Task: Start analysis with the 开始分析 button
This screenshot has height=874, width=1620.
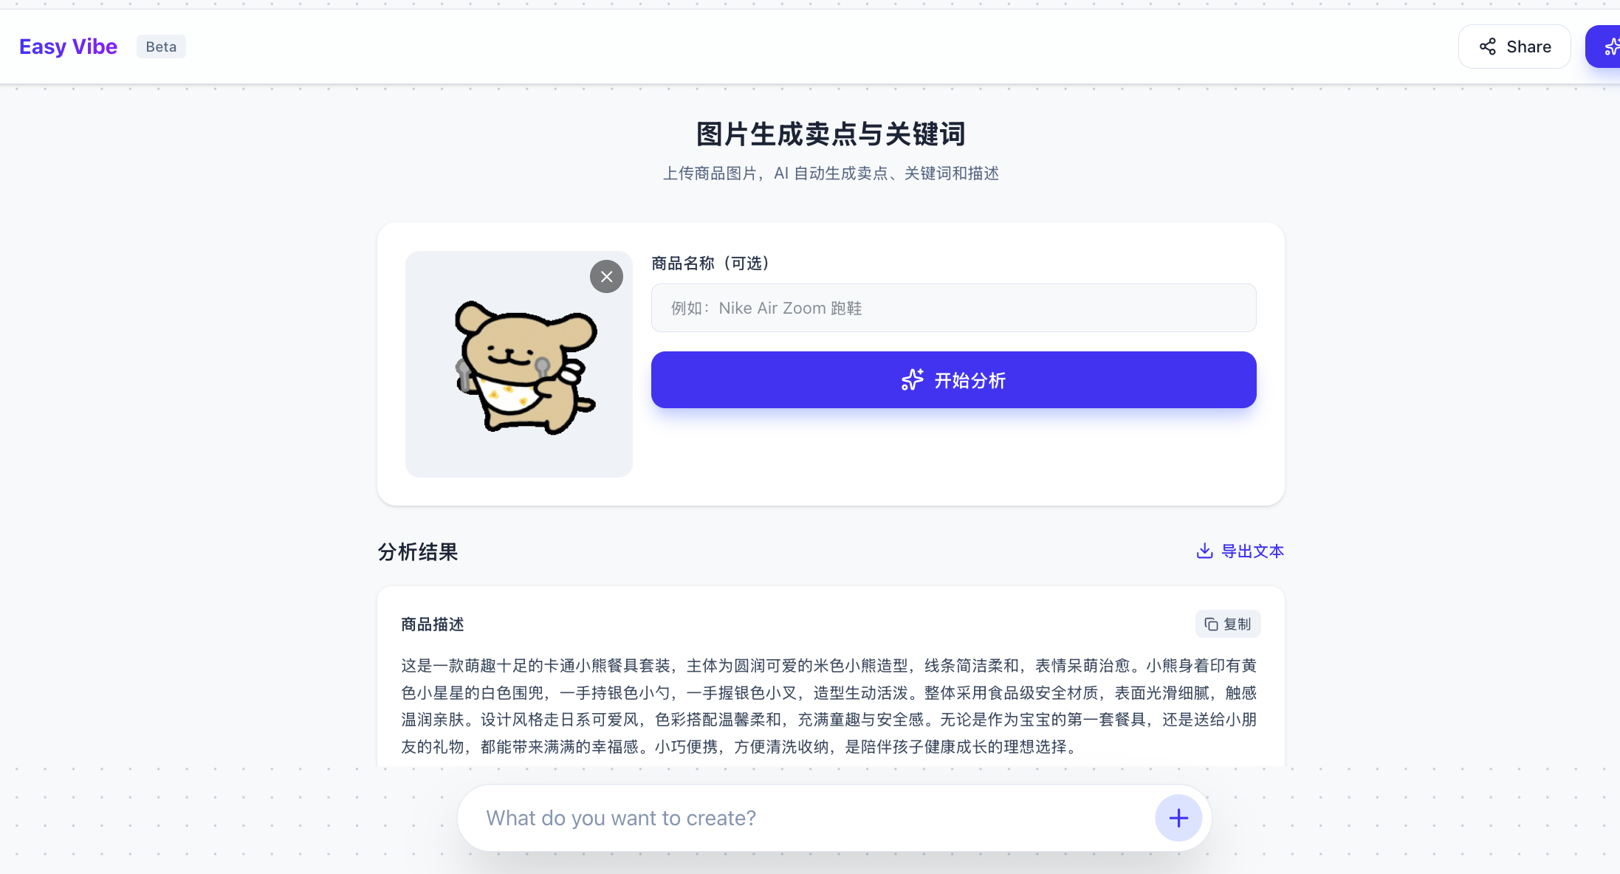Action: 953,380
